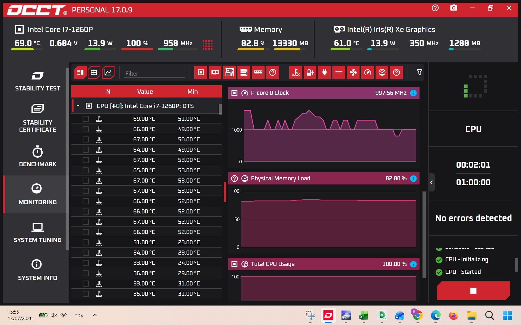
Task: Check the box for the 69.00 °C sensor row
Action: tap(86, 119)
